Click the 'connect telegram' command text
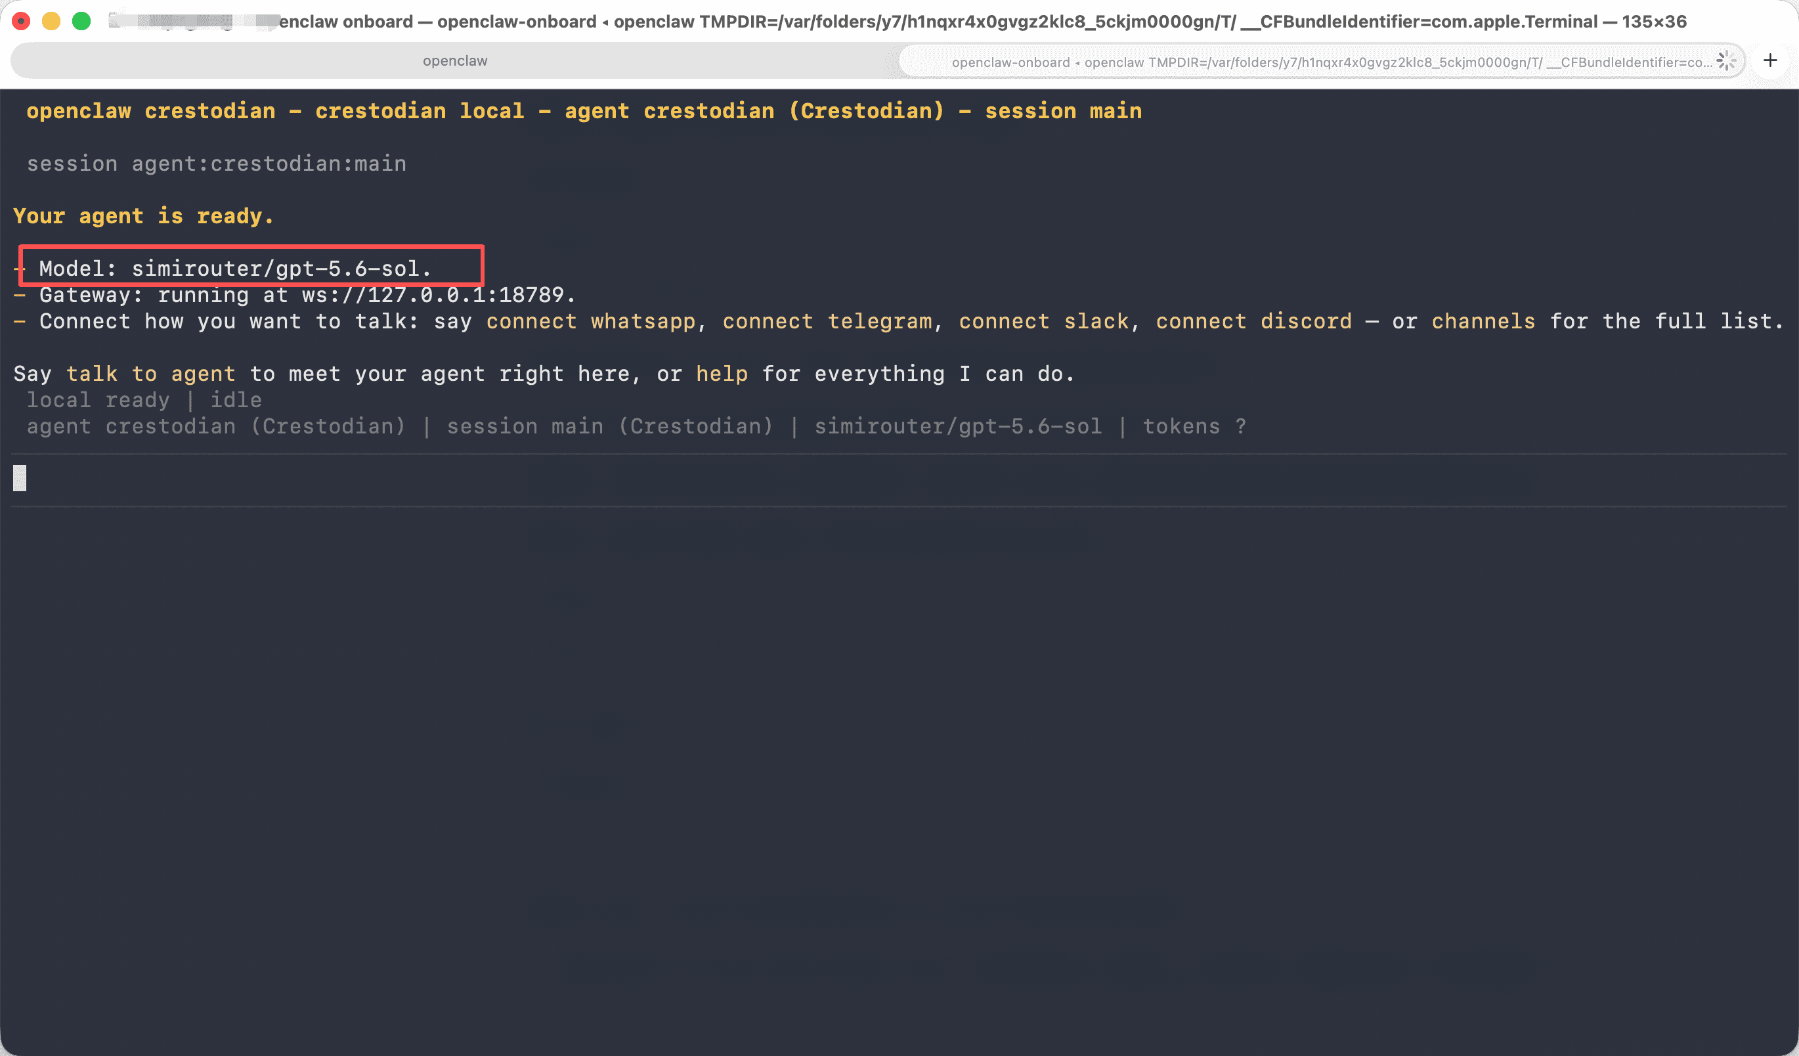This screenshot has height=1056, width=1799. 827,321
